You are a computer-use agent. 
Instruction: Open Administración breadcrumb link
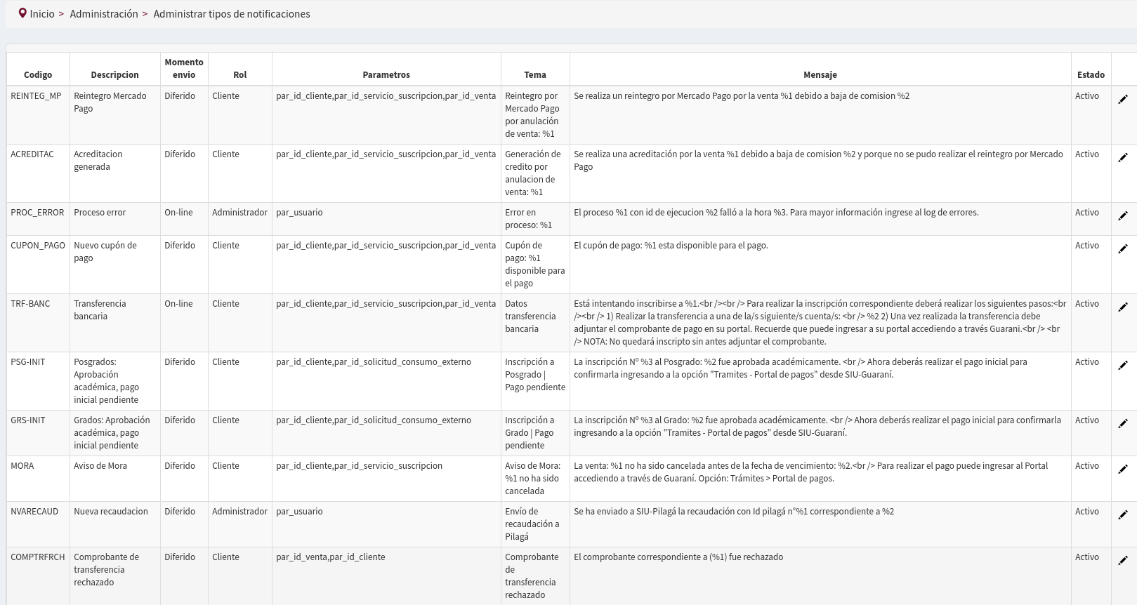point(104,14)
